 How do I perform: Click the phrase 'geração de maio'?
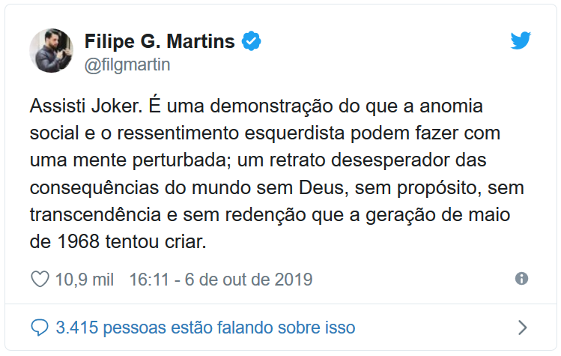[438, 216]
